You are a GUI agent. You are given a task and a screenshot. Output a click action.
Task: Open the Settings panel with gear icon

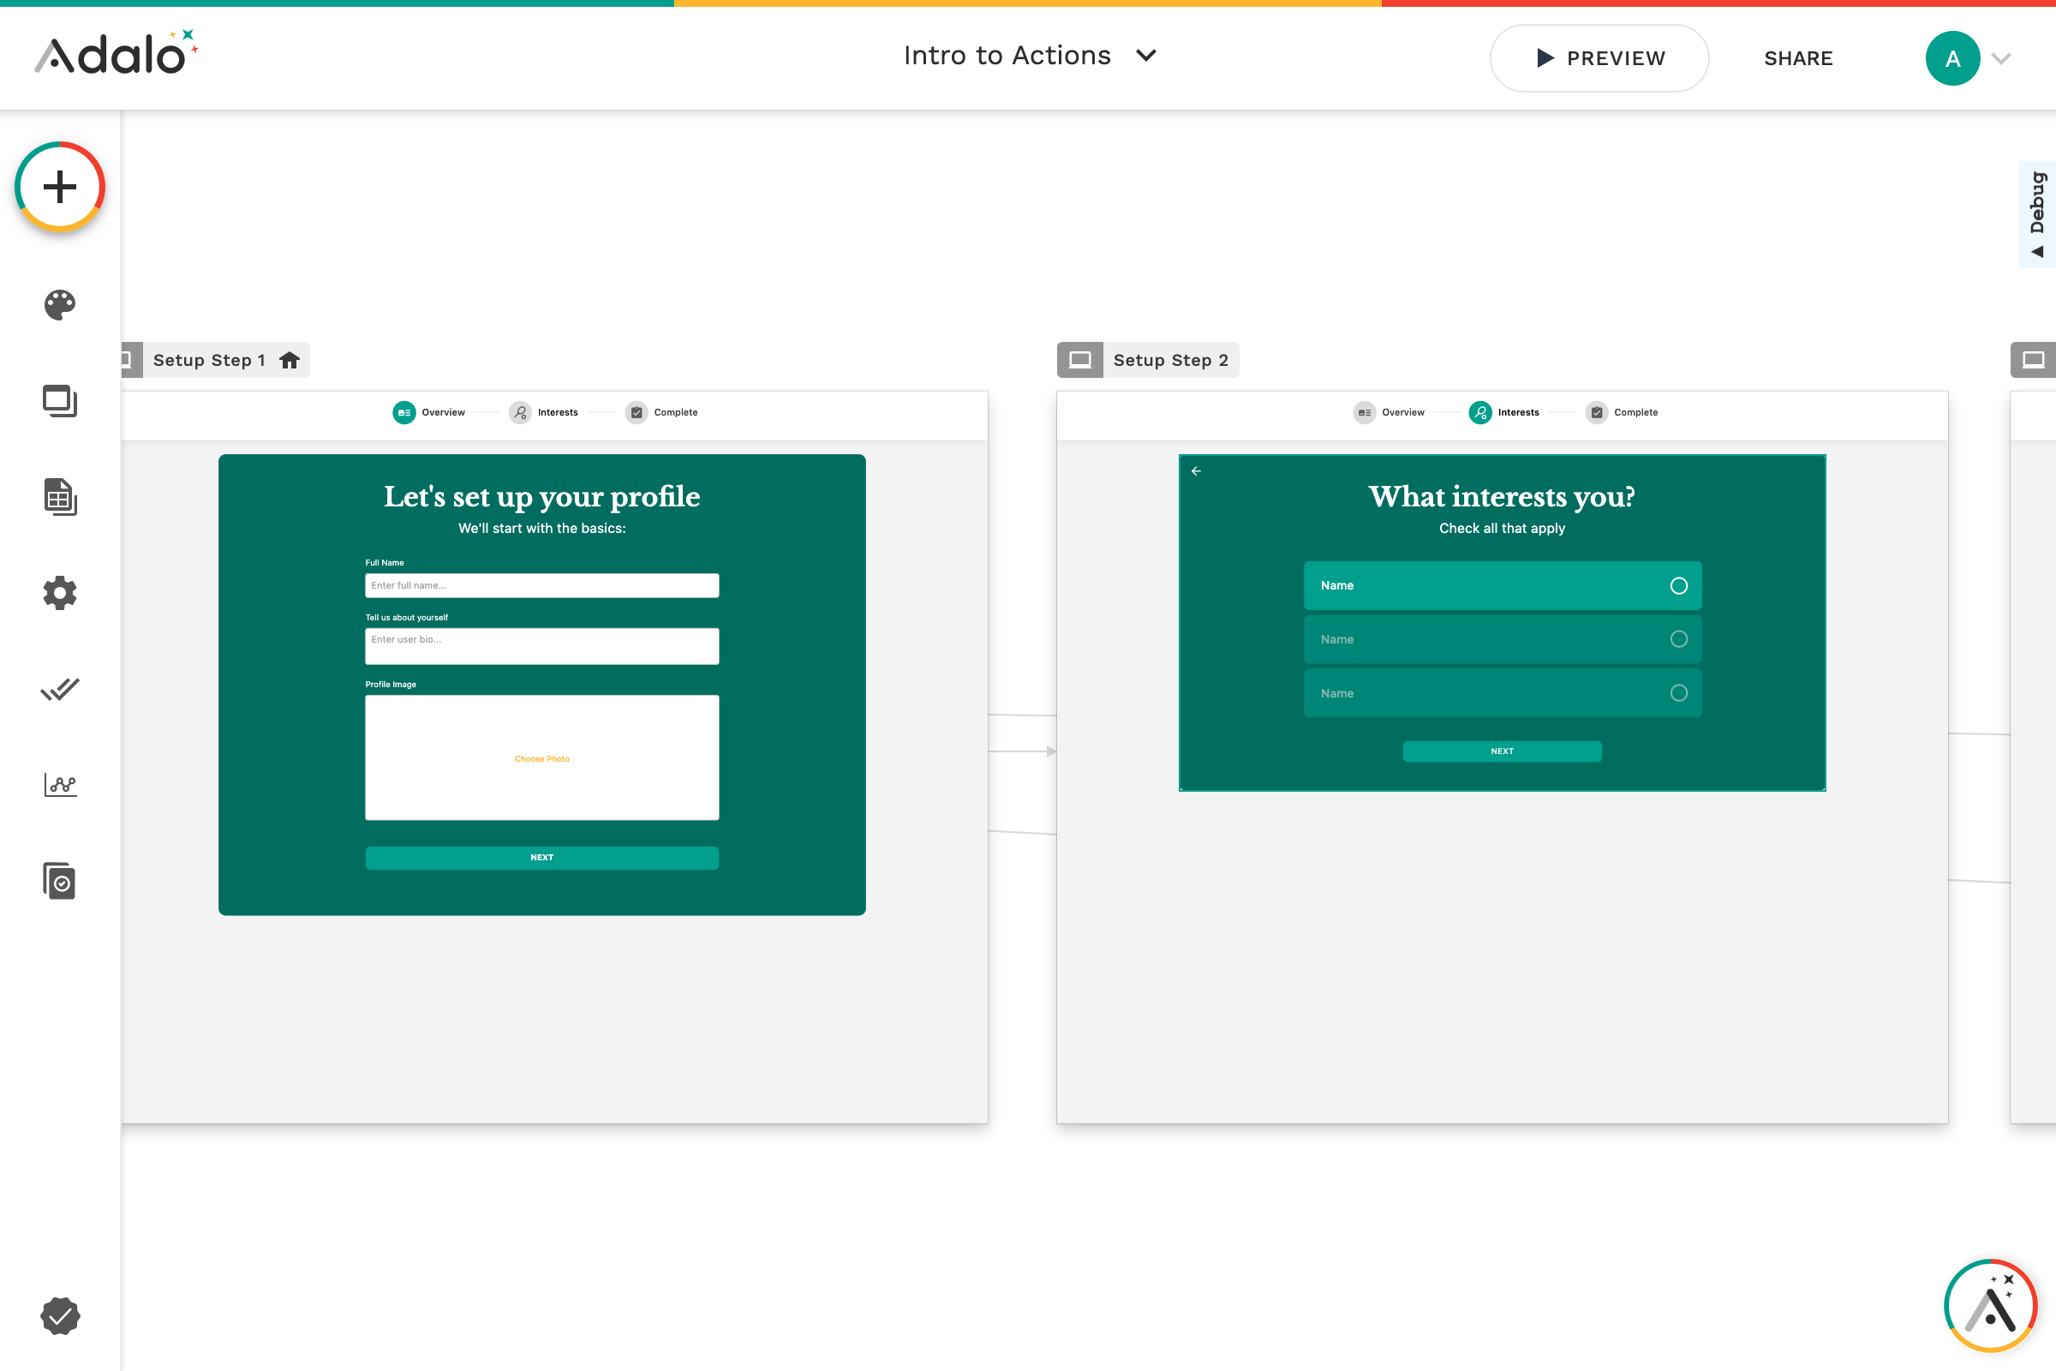point(58,593)
